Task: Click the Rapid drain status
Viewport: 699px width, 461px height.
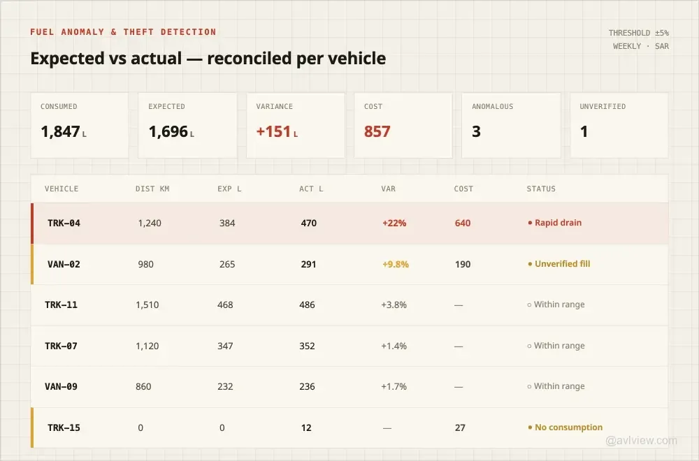Action: (554, 223)
